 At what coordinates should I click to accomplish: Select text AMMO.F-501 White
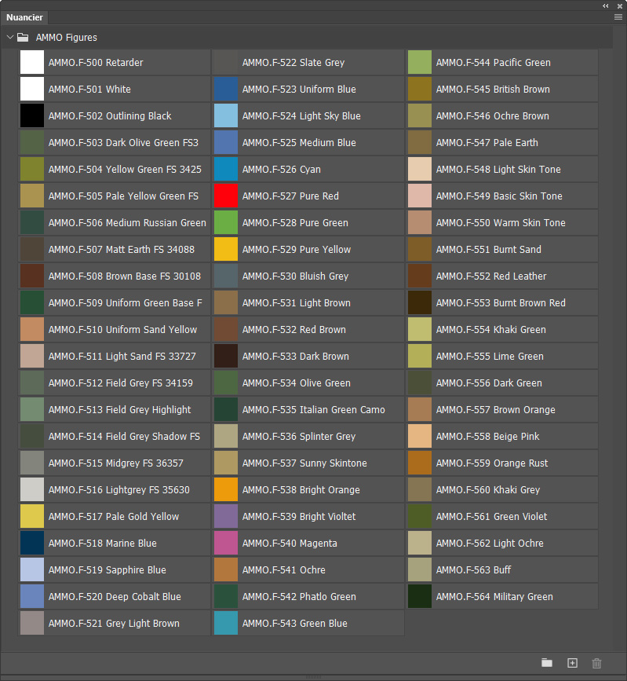(x=89, y=89)
